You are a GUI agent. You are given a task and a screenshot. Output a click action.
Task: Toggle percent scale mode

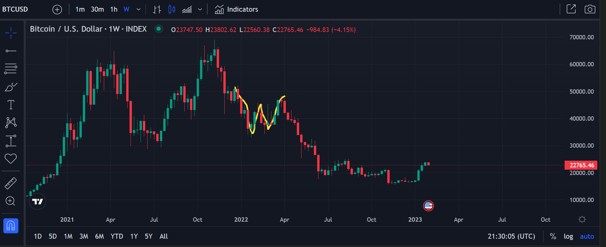point(553,236)
